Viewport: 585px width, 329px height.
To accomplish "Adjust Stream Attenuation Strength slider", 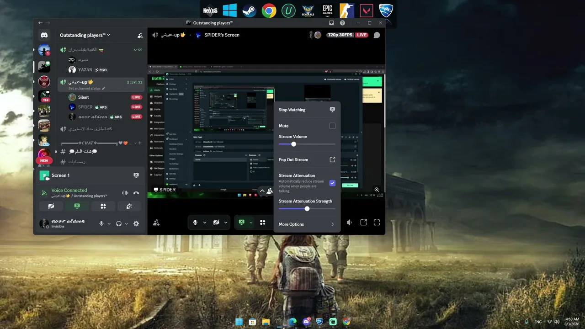I will (x=307, y=209).
